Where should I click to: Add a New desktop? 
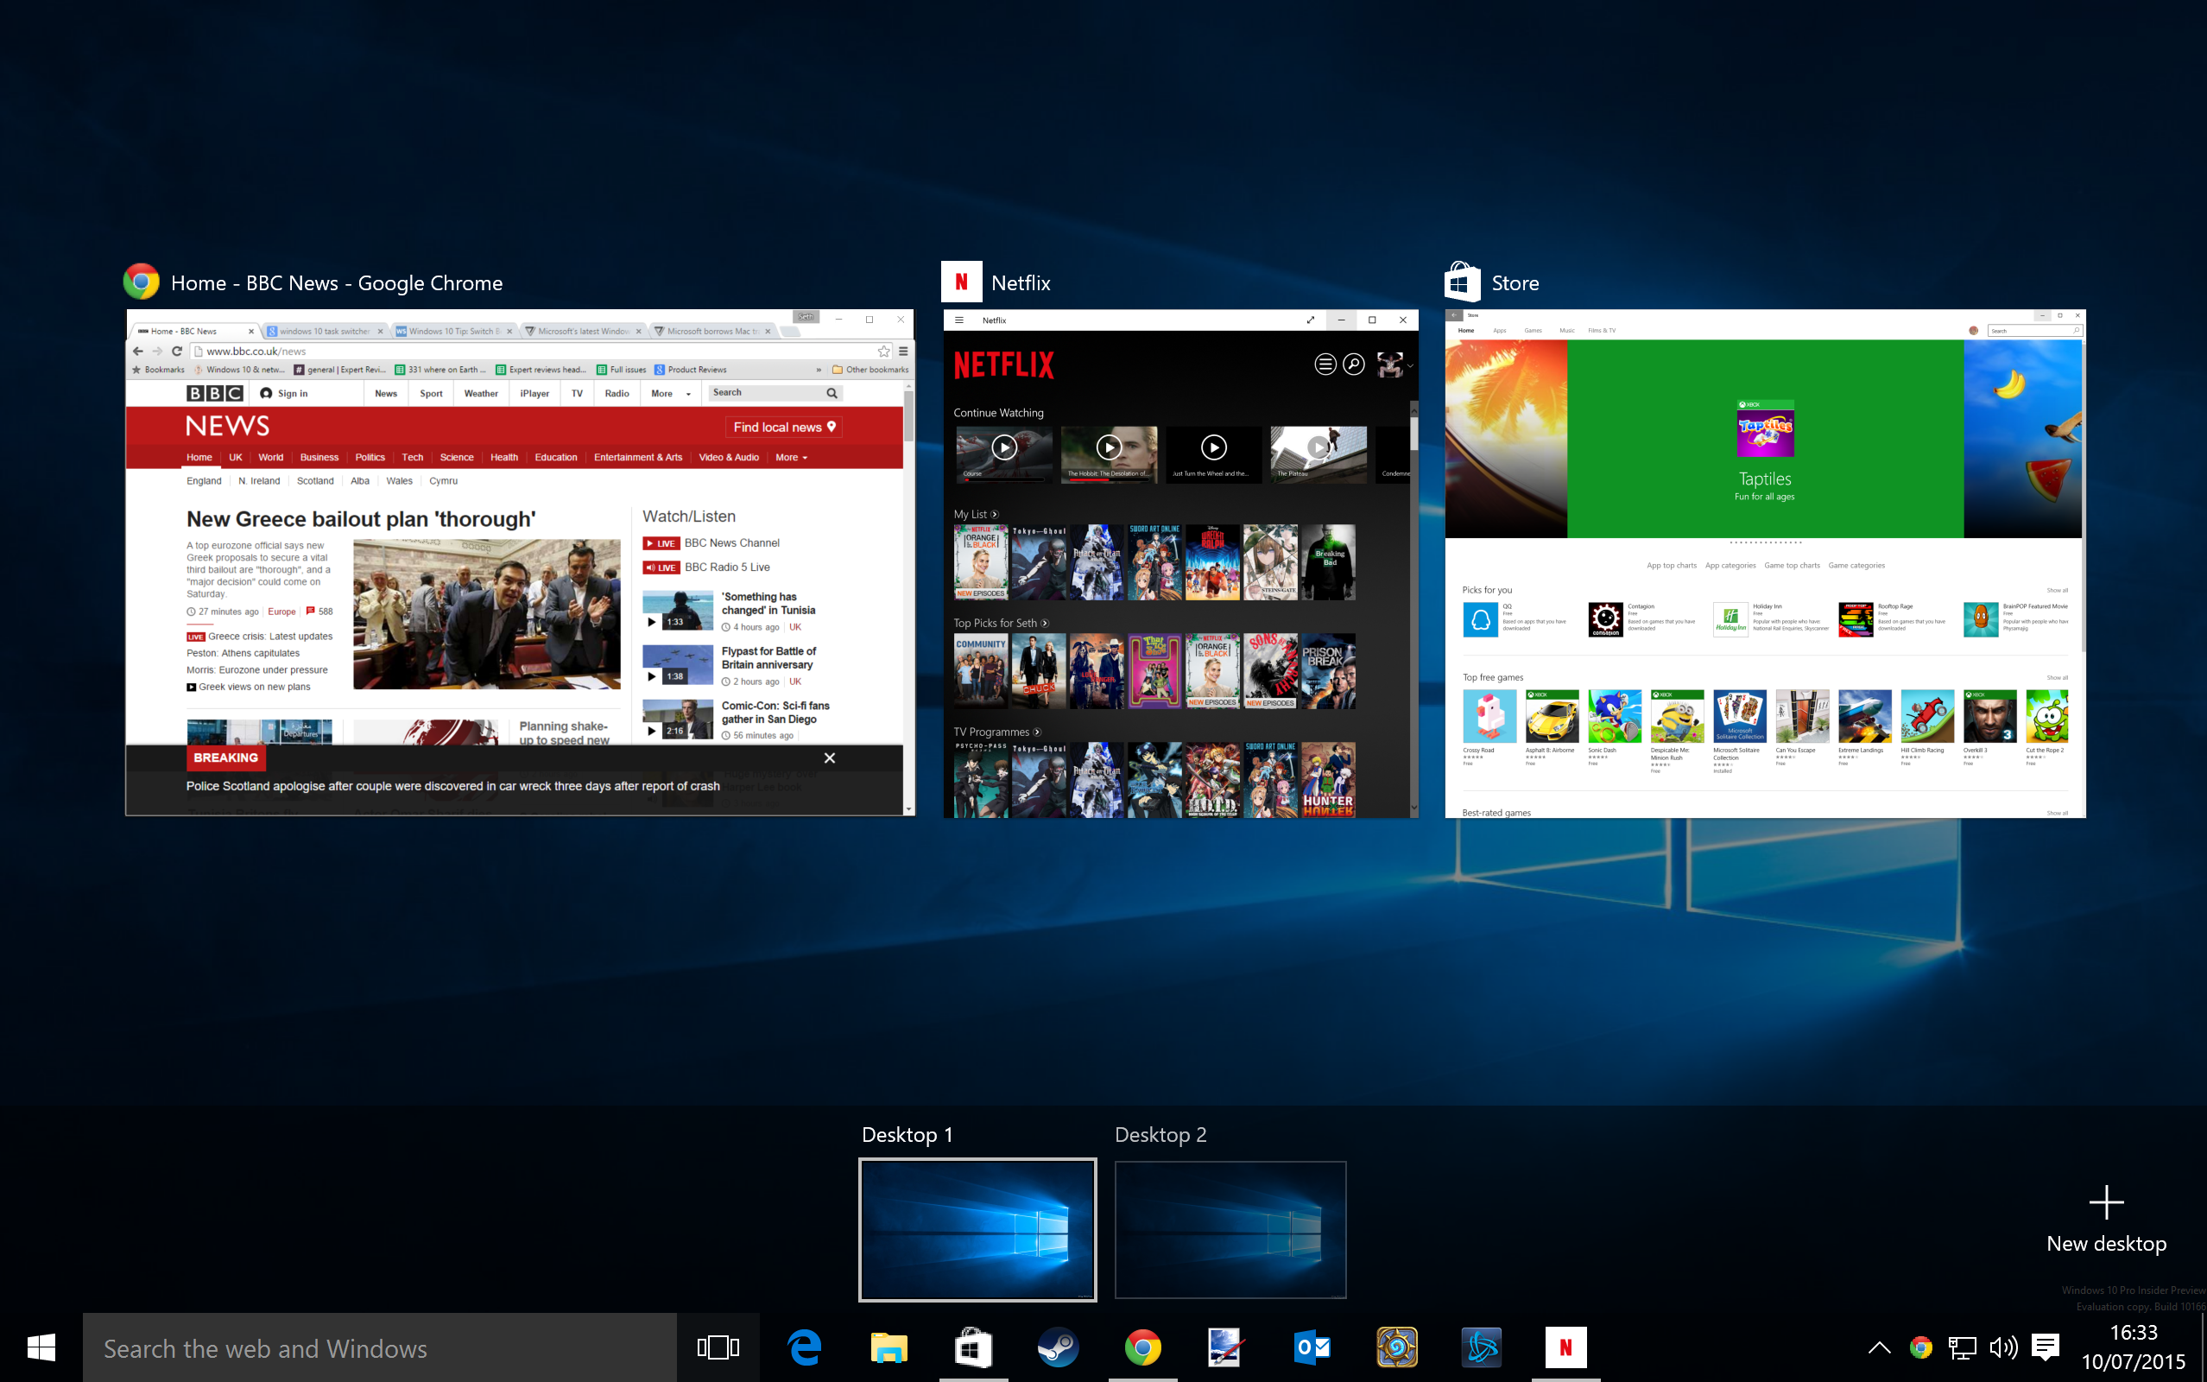(x=2106, y=1220)
